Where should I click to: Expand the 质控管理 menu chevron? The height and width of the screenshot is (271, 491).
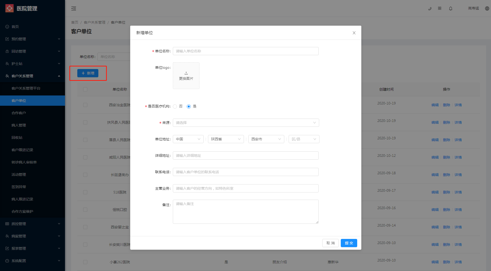click(x=59, y=224)
